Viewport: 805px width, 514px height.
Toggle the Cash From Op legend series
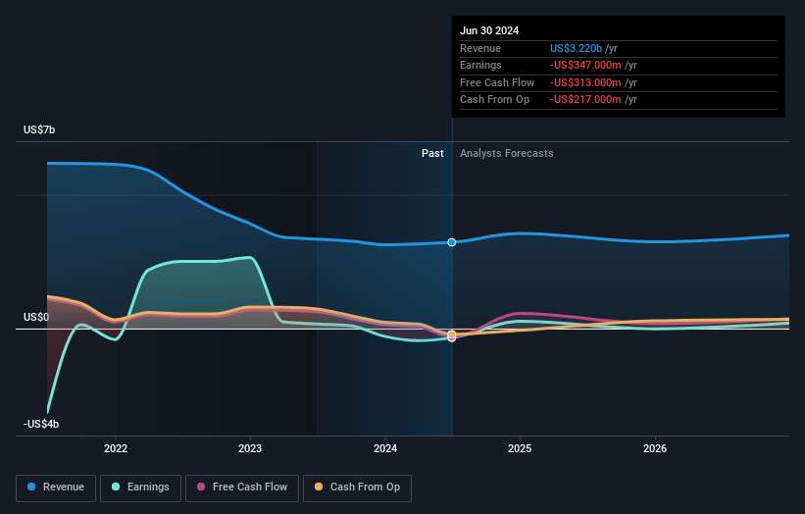357,488
